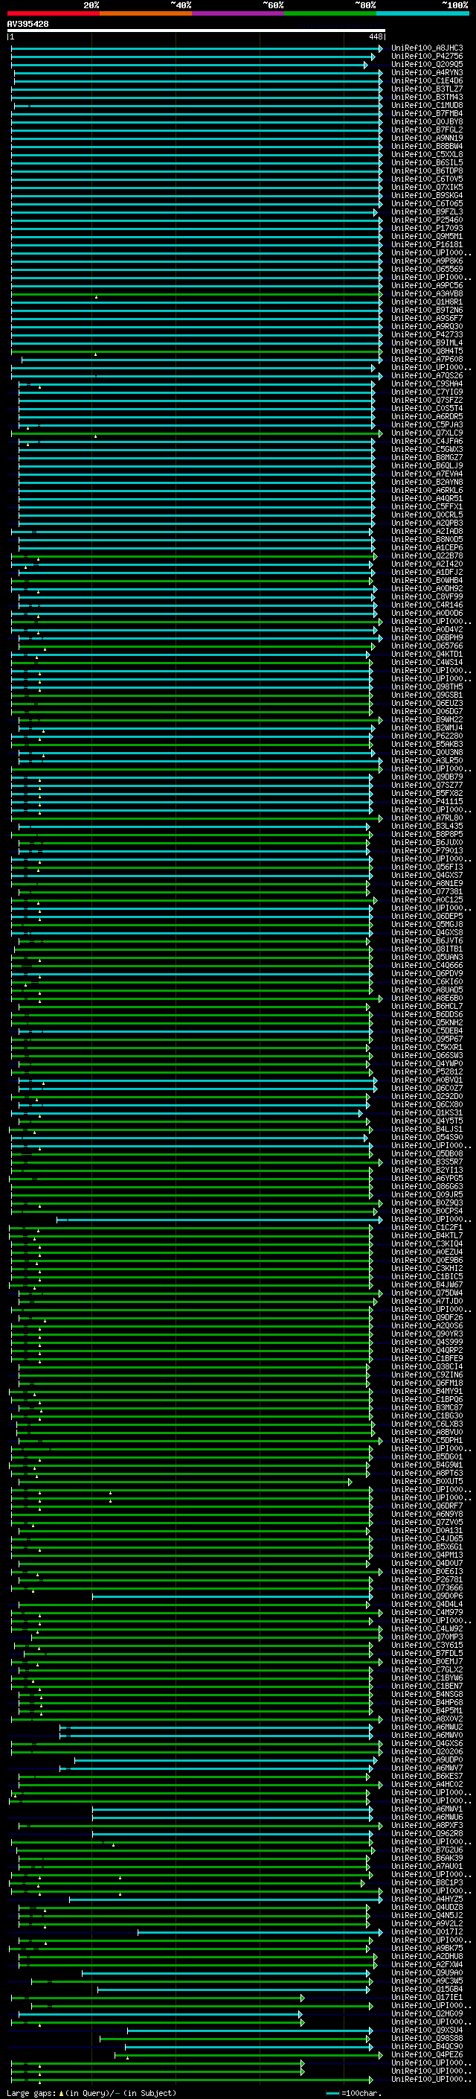Click the purple ~60% identity legend segment

click(x=237, y=13)
